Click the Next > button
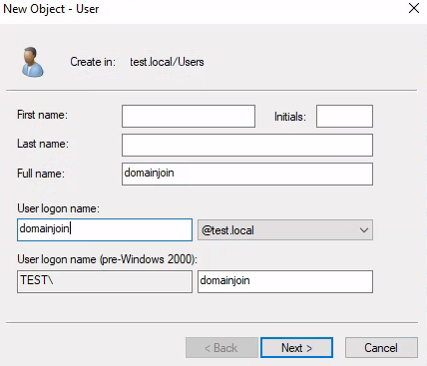Viewport: 427px width, 366px height. pos(296,348)
